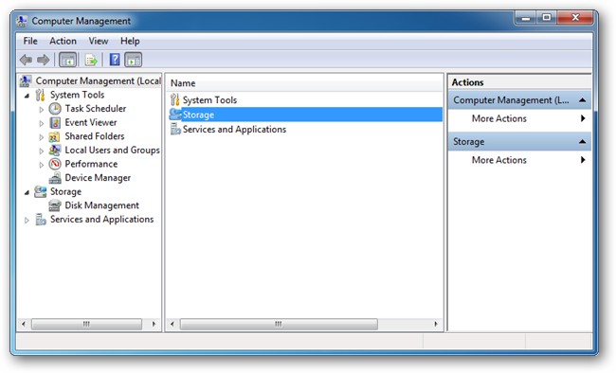Select Event Viewer in the tree
The height and width of the screenshot is (373, 616).
91,122
